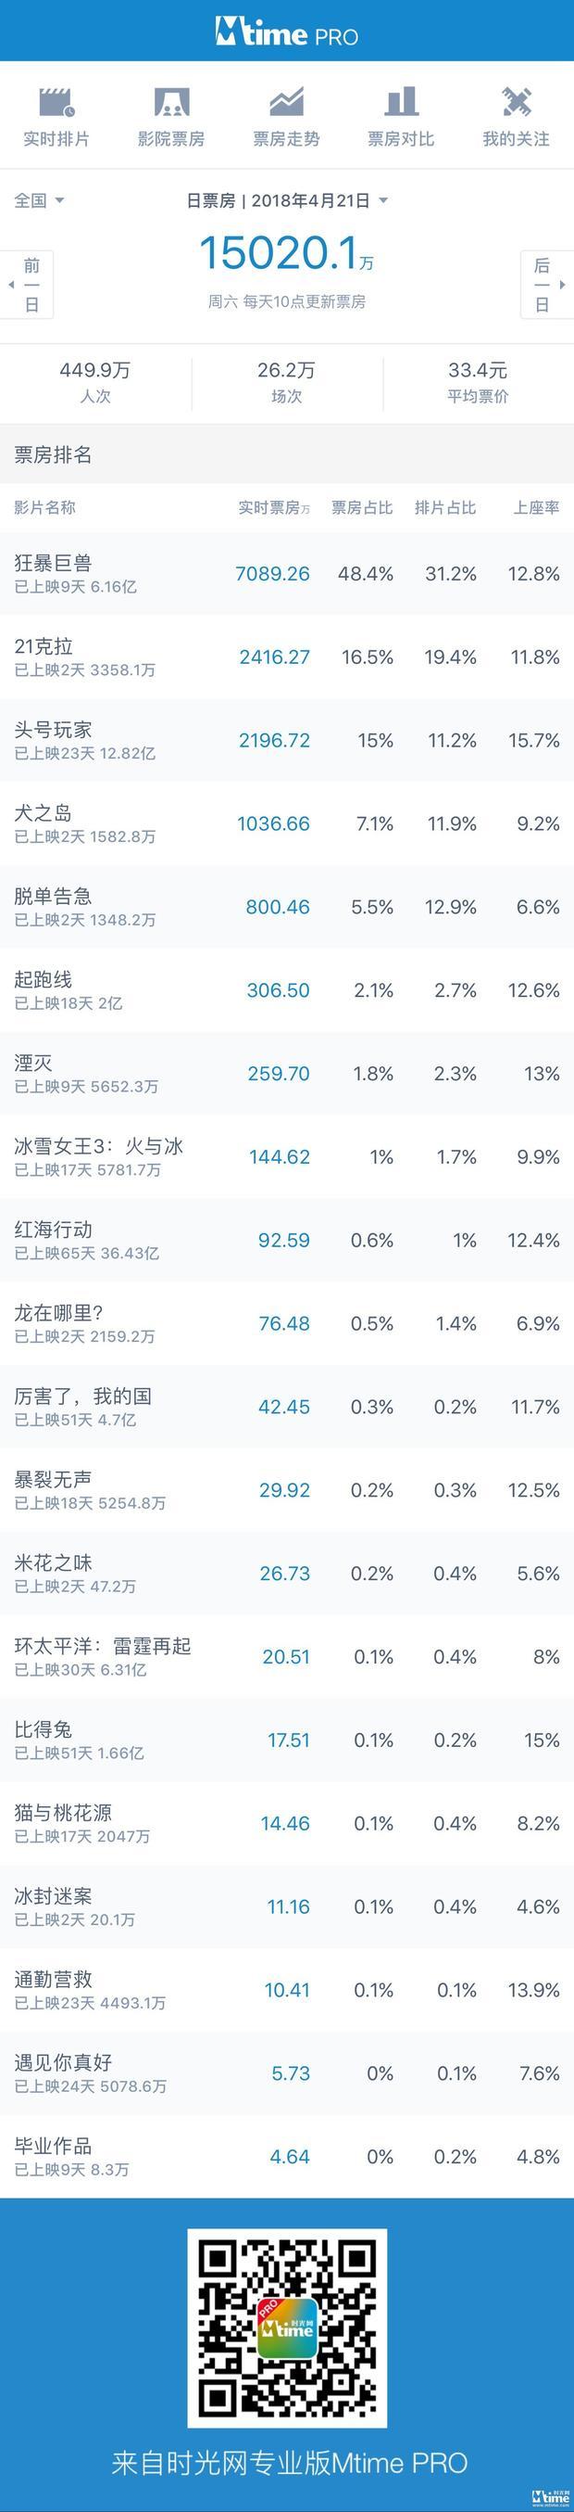Viewport: 574px width, 2512px height.
Task: Go to next day with 后一日
Action: [544, 285]
